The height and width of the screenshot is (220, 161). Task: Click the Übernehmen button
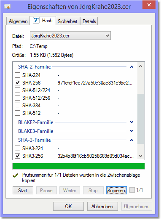pyautogui.click(x=137, y=207)
